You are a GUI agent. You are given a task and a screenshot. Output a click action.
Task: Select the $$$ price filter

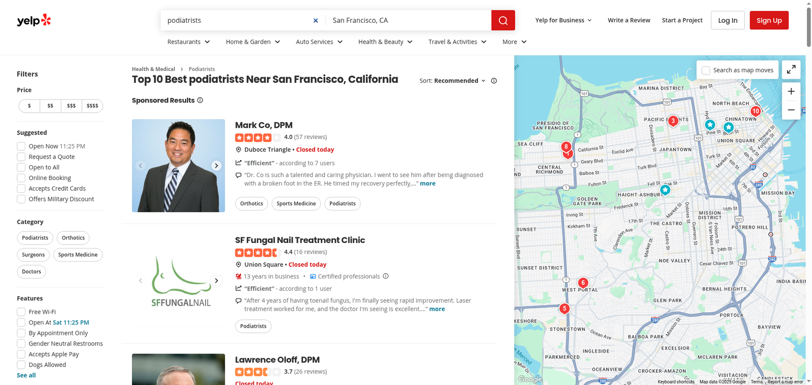tap(72, 106)
